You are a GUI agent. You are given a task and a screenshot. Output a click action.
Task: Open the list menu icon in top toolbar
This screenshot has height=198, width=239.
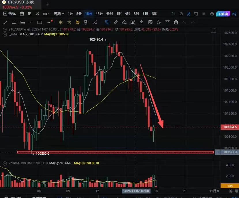click(204, 14)
